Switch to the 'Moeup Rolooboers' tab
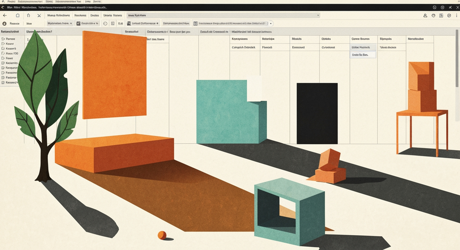460x250 pixels. pyautogui.click(x=59, y=15)
